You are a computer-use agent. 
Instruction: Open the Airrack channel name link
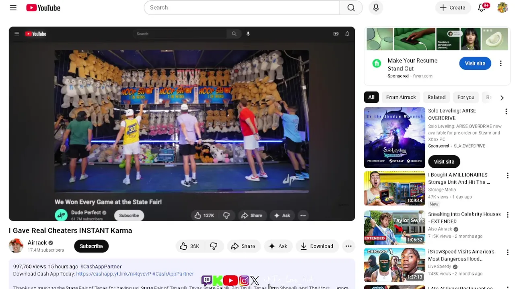(x=37, y=242)
